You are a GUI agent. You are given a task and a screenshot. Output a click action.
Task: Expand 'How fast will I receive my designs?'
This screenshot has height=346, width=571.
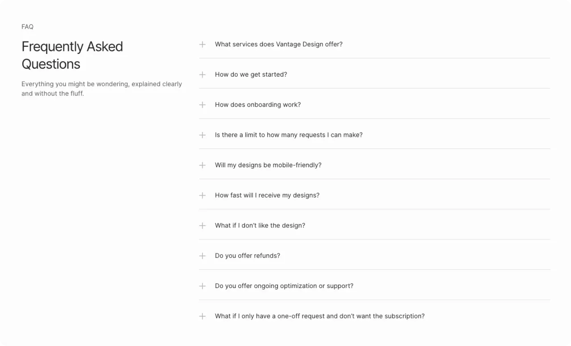375,195
